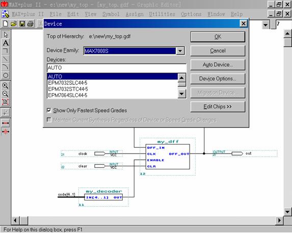Select the Text tool (A)
This screenshot has height=233, width=292.
6,43
